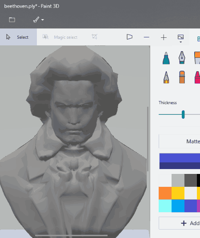200x238 pixels.
Task: Choose the Magic select tool
Action: coord(60,37)
